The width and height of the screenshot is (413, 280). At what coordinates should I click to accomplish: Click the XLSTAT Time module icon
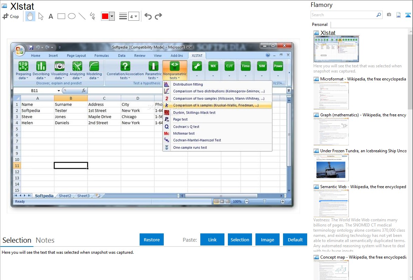[x=245, y=66]
